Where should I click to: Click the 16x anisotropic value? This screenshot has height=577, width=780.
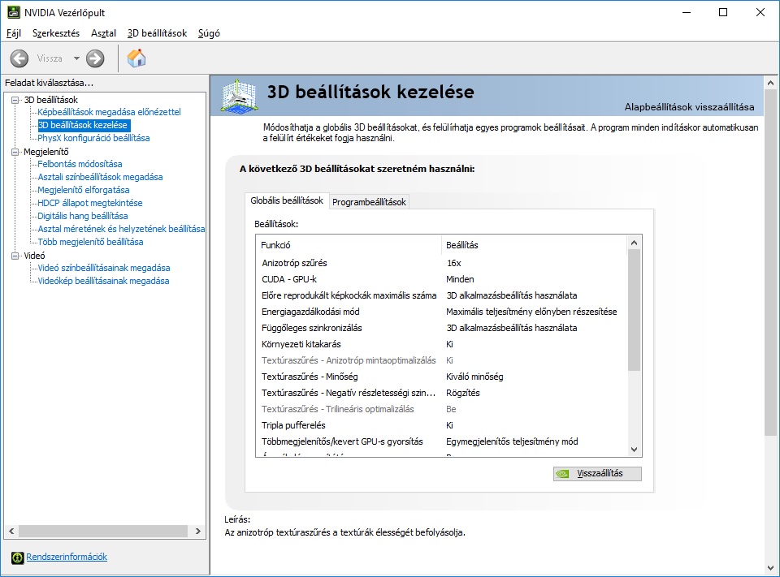click(453, 263)
